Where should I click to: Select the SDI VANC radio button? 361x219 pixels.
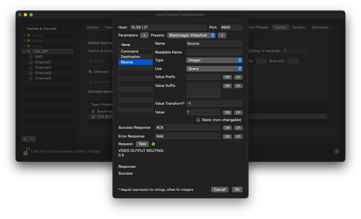90,82
